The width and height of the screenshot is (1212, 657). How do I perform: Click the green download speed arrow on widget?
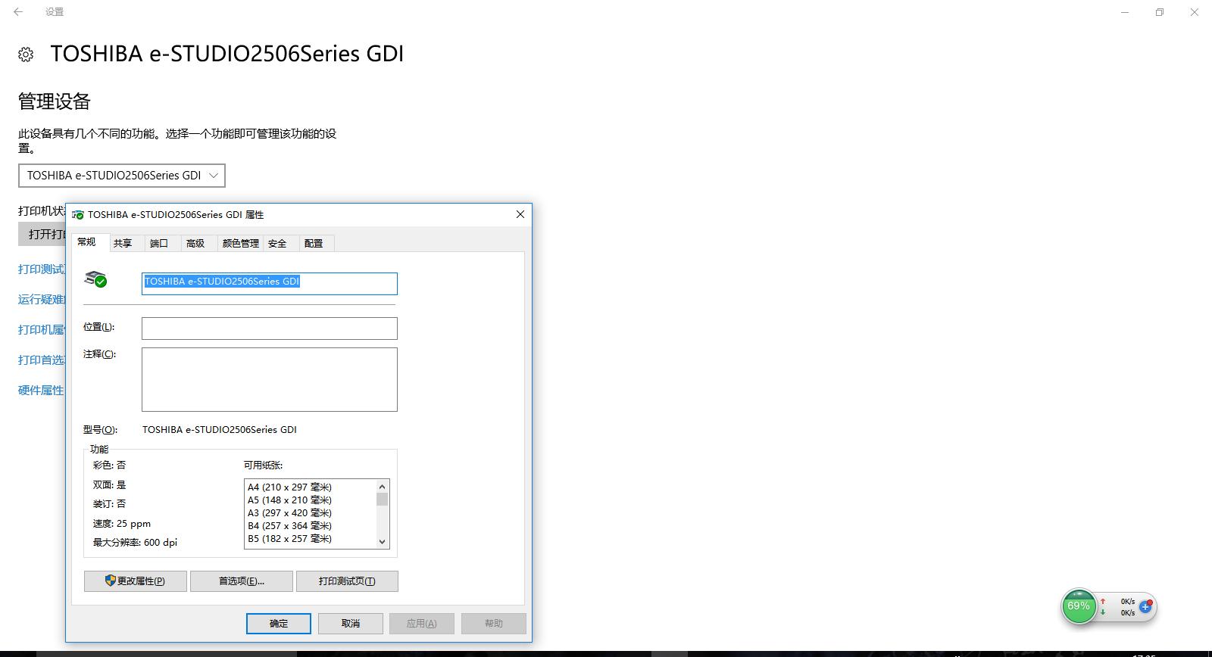(1103, 612)
